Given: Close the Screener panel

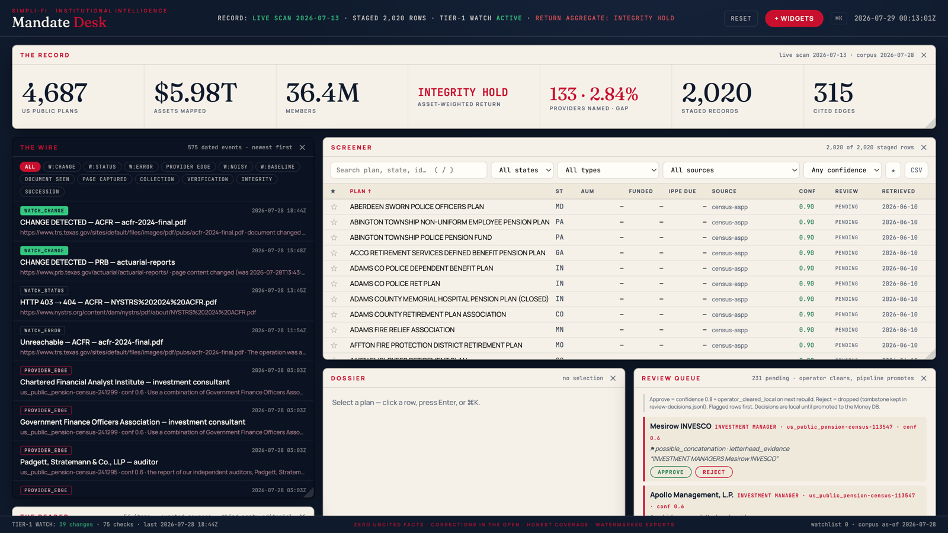Looking at the screenshot, I should coord(924,147).
